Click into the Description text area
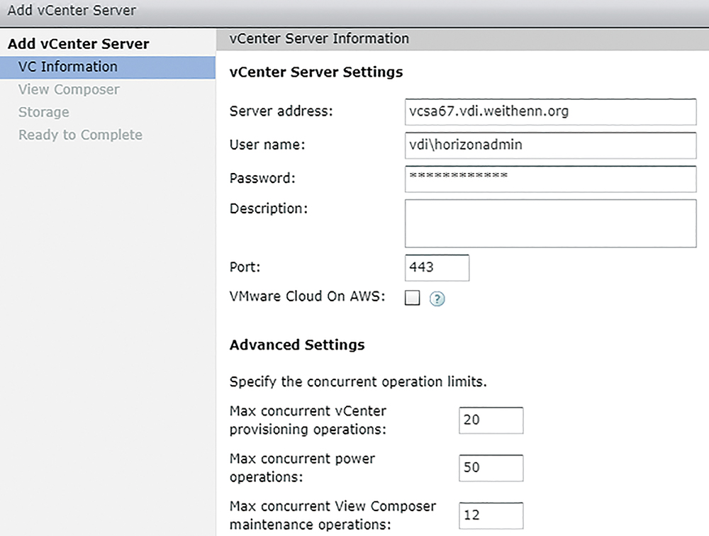Viewport: 709px width, 536px height. click(550, 223)
